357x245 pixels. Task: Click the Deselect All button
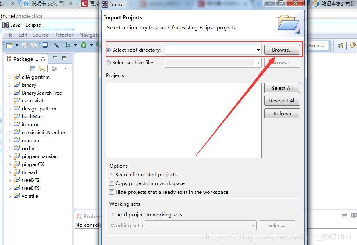(x=282, y=101)
